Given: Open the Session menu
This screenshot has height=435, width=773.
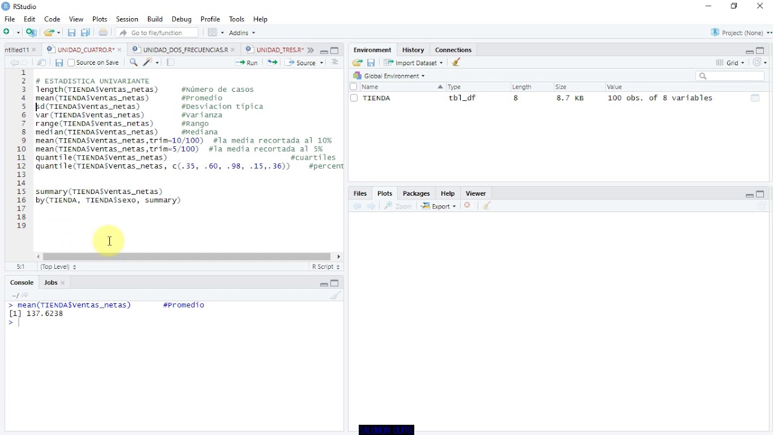Looking at the screenshot, I should coord(127,19).
